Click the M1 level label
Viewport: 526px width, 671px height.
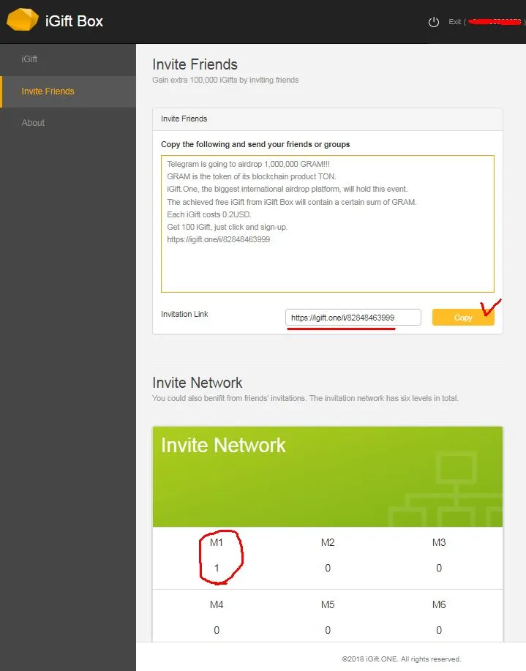pyautogui.click(x=217, y=543)
